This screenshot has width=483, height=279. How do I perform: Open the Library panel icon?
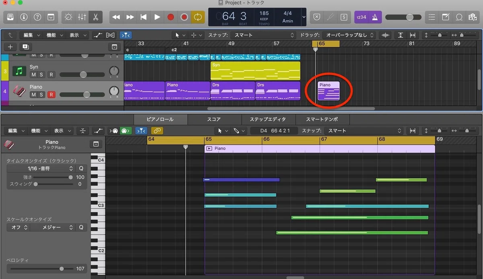pos(10,17)
